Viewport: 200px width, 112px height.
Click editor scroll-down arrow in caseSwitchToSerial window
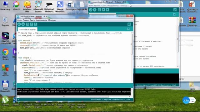pyautogui.click(x=132, y=81)
